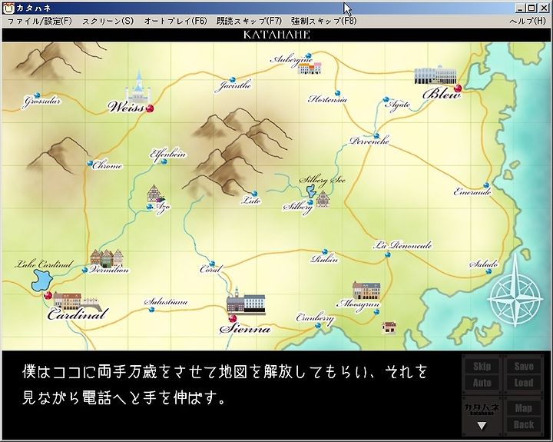This screenshot has width=553, height=442.
Task: Click the Cardinal red gem marker
Action: [48, 295]
